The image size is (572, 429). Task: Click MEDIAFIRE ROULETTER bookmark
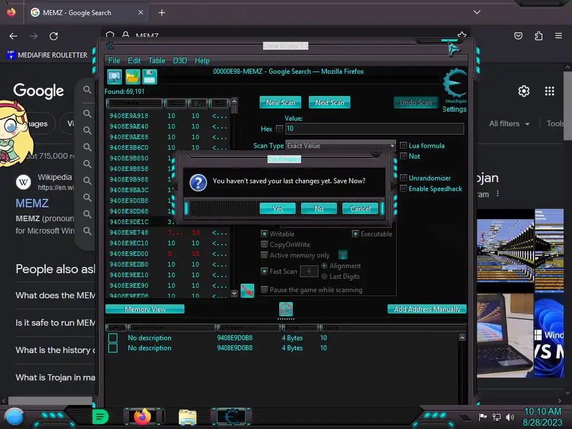pyautogui.click(x=47, y=55)
